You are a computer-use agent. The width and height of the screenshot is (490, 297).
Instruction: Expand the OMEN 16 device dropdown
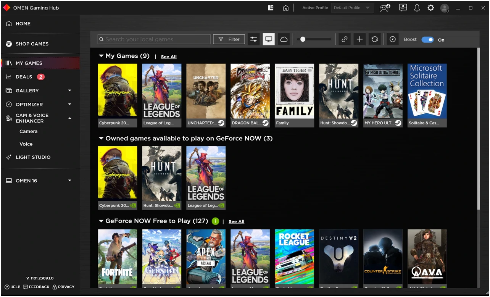(x=70, y=181)
